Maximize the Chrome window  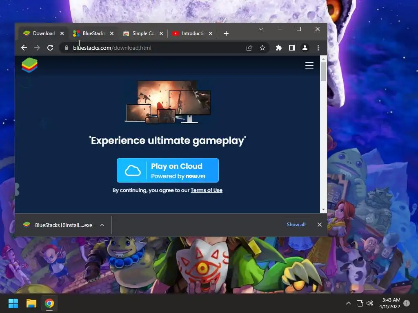click(x=298, y=29)
